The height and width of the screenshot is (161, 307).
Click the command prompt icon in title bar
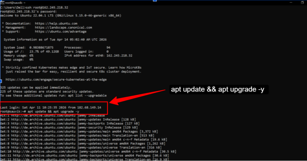2,3
